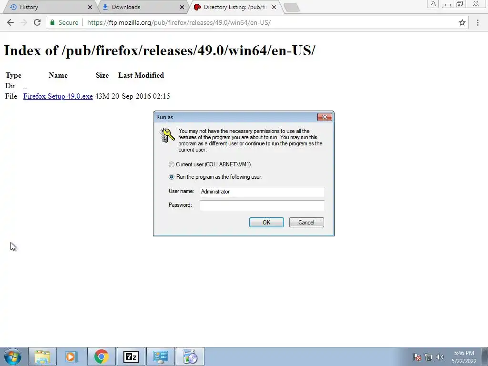
Task: Close the Run as dialog window
Action: click(x=325, y=117)
